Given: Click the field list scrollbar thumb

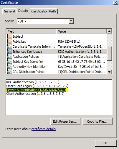Looking at the screenshot, I should click(x=109, y=53).
